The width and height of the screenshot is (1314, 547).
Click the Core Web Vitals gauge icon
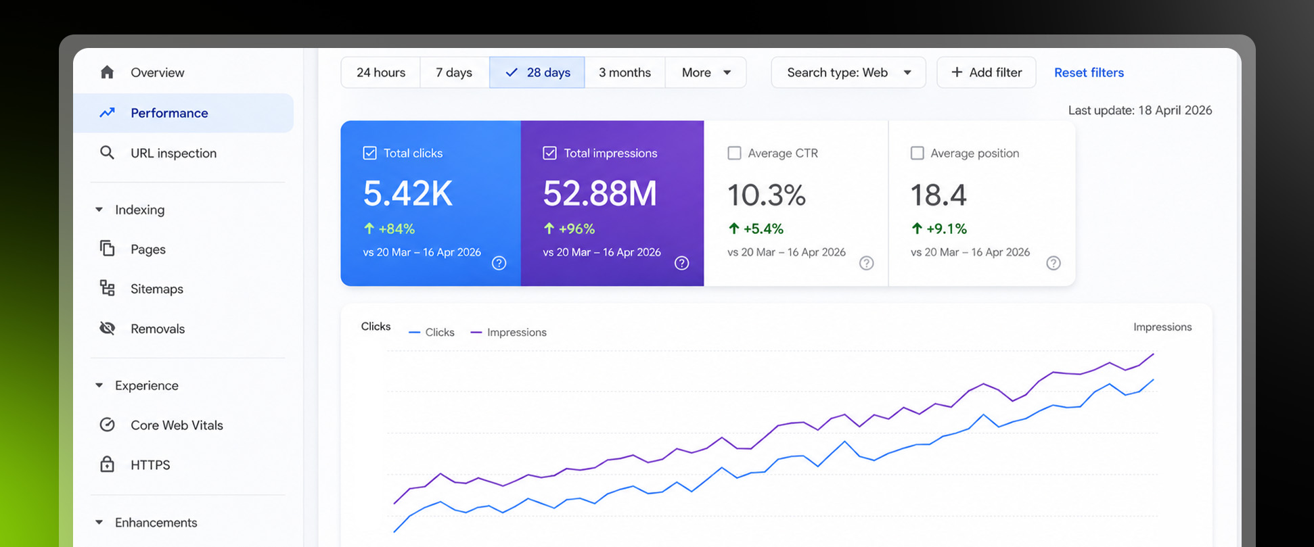(x=107, y=425)
